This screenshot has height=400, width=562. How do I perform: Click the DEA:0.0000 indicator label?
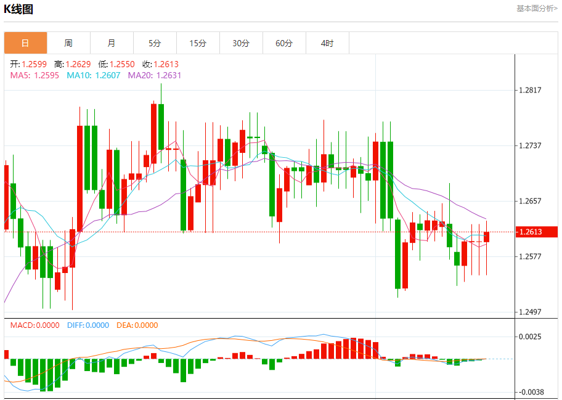click(137, 325)
